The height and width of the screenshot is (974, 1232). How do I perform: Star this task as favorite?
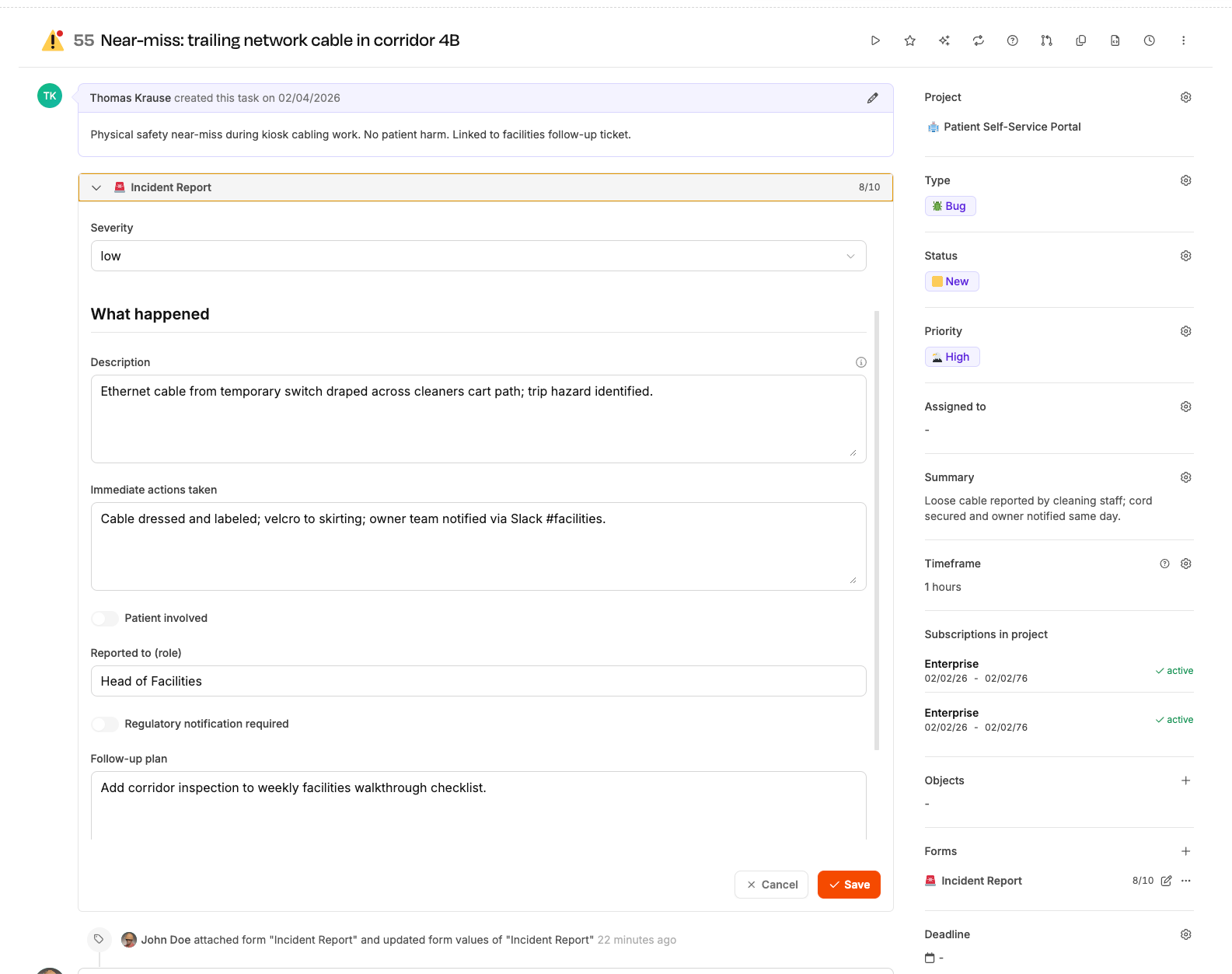click(909, 40)
